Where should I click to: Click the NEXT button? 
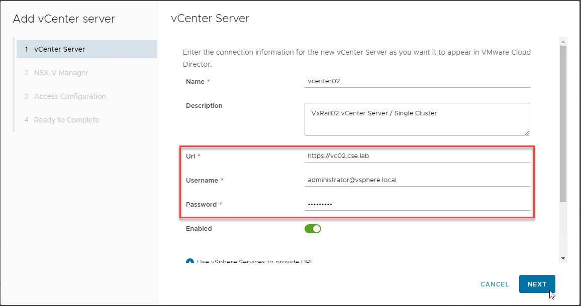click(x=537, y=284)
